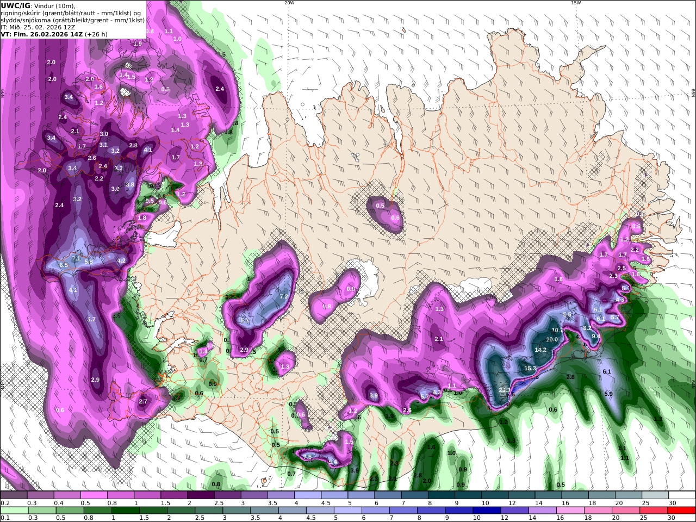This screenshot has height=522, width=696.
Task: Click the dark teal snow swatch labeled 8
Action: 442,495
